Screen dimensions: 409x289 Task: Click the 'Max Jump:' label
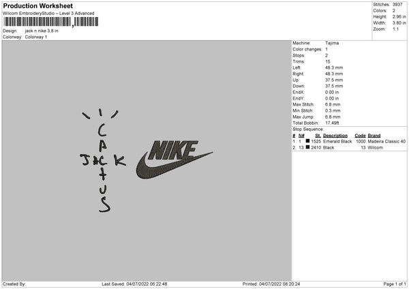point(303,117)
